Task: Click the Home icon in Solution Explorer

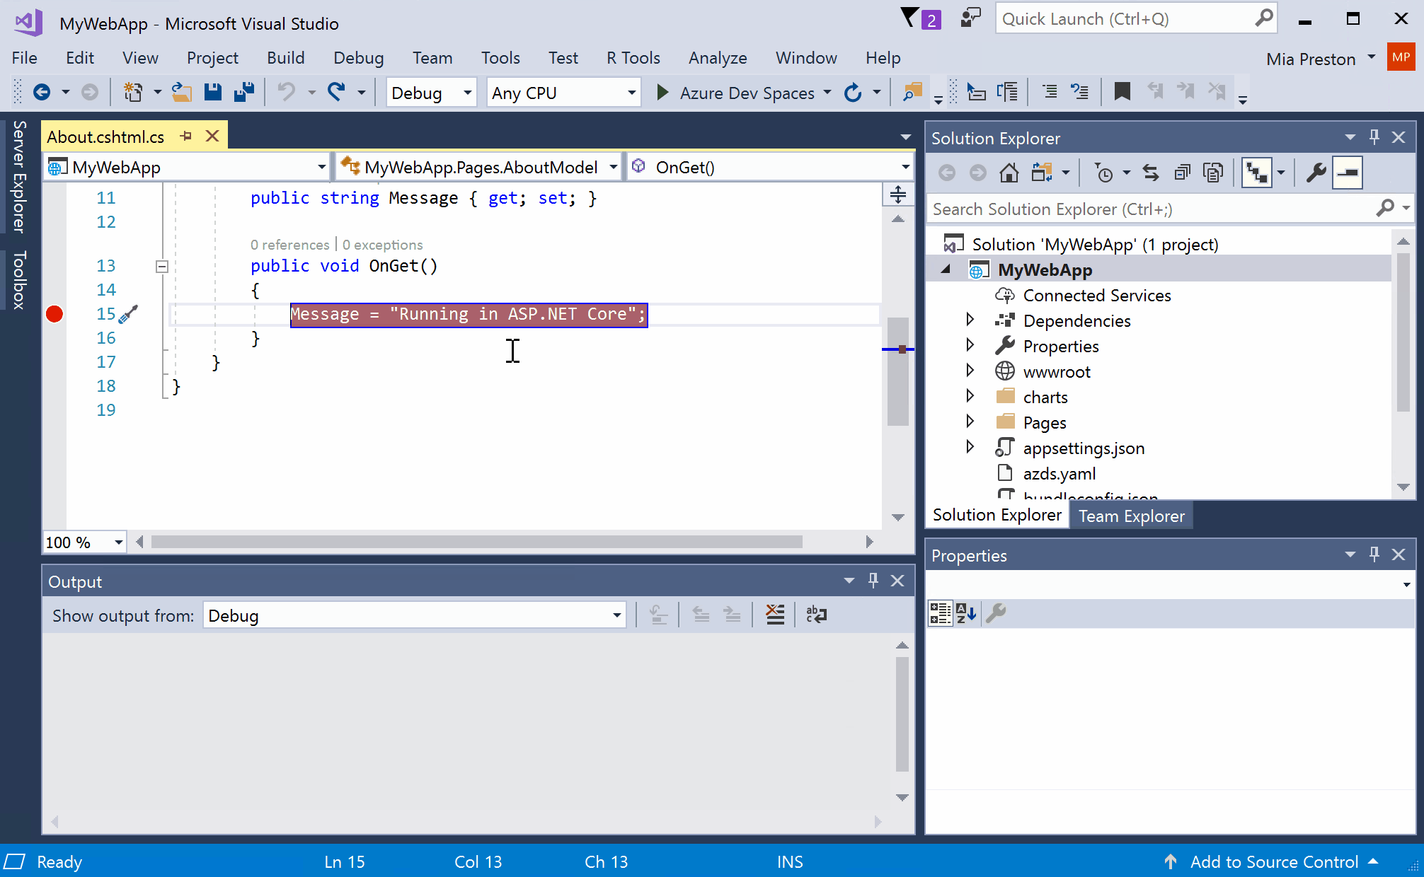Action: 1009,173
